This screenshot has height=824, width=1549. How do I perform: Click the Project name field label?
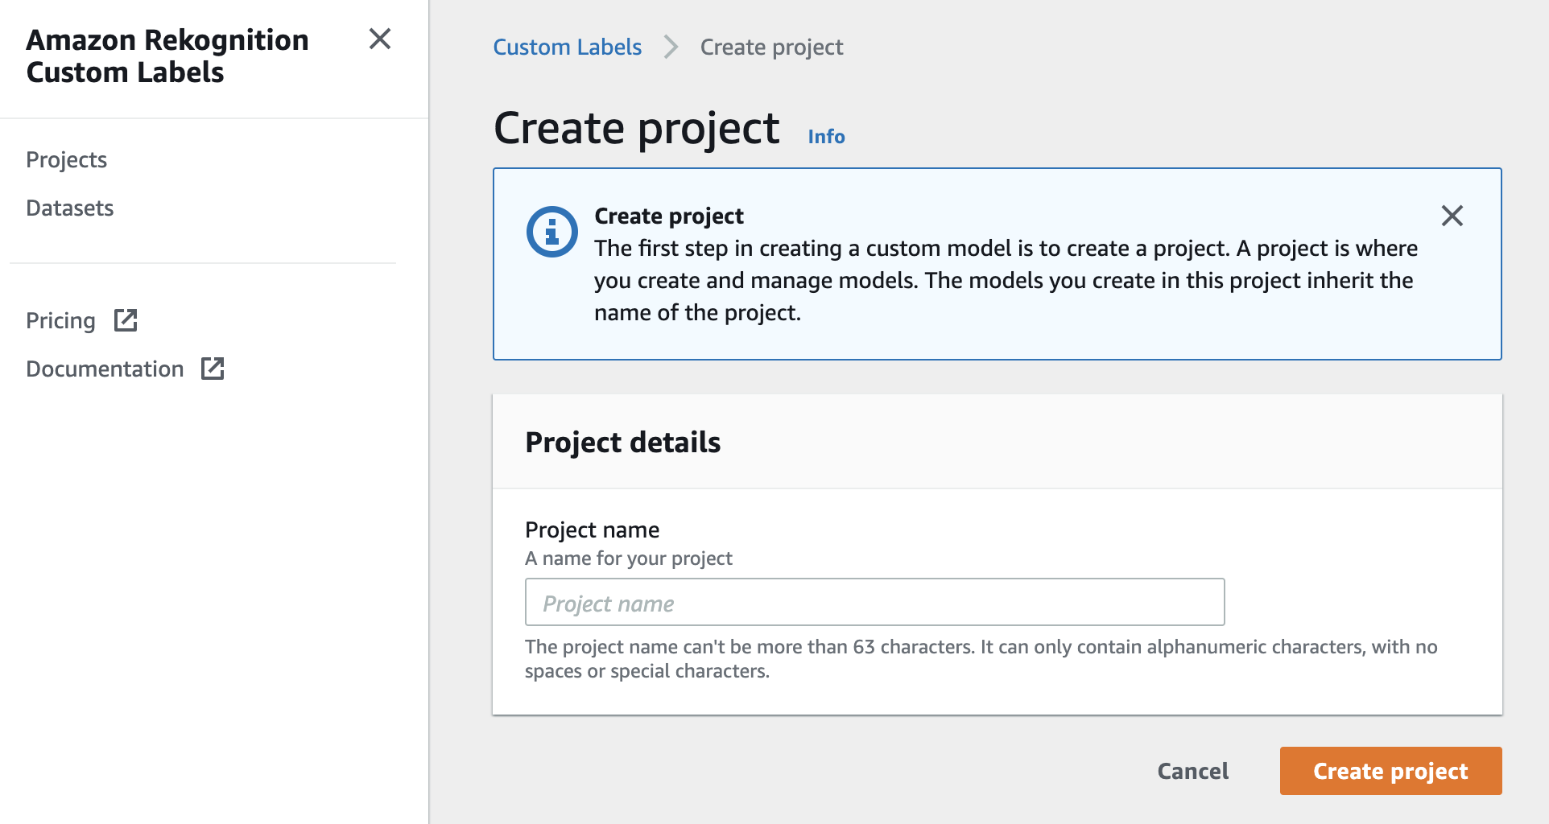tap(592, 529)
